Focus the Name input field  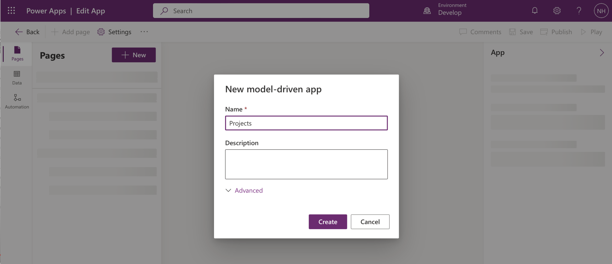pos(306,123)
